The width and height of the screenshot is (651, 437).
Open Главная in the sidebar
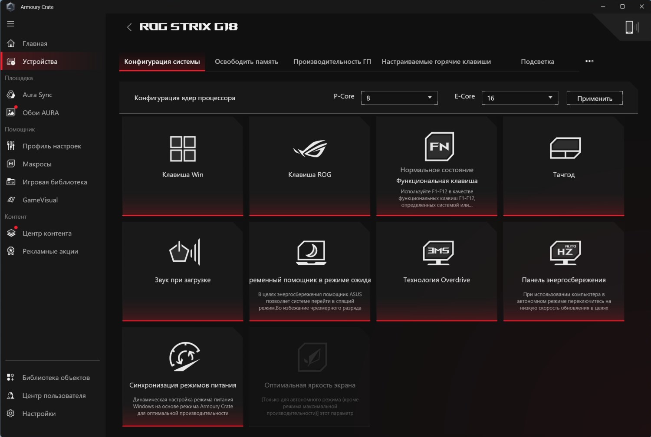pyautogui.click(x=35, y=43)
